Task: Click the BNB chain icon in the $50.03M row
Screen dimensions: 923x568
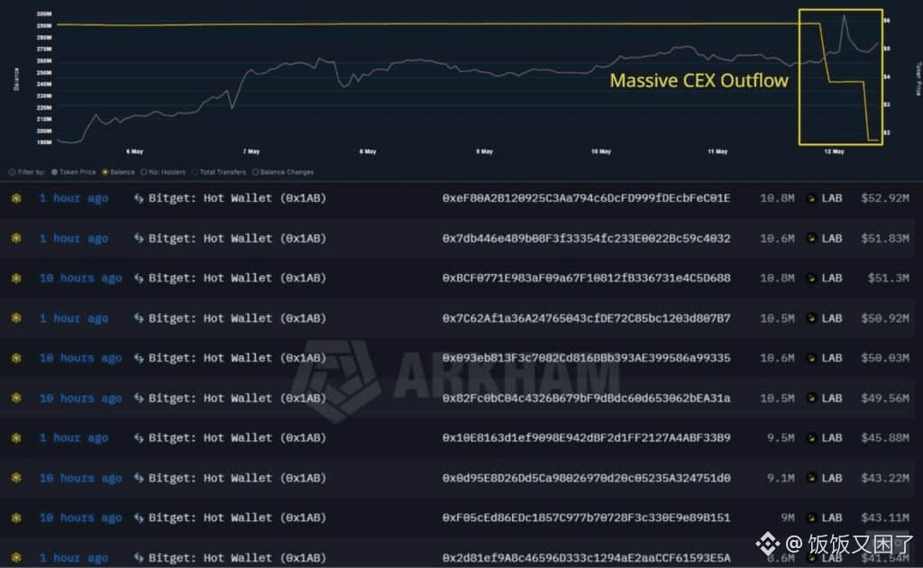Action: (16, 358)
